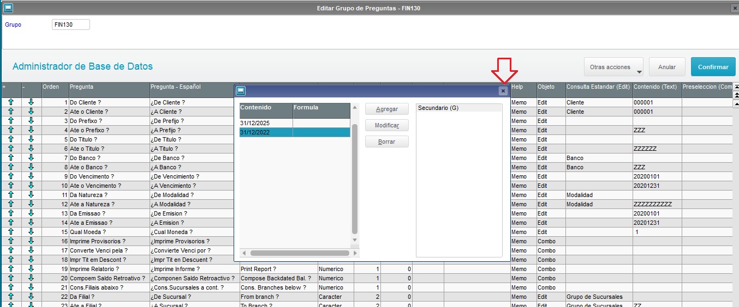The width and height of the screenshot is (739, 307).
Task: Click the 'Compose Backdated Bal. ?' cell
Action: pos(278,278)
